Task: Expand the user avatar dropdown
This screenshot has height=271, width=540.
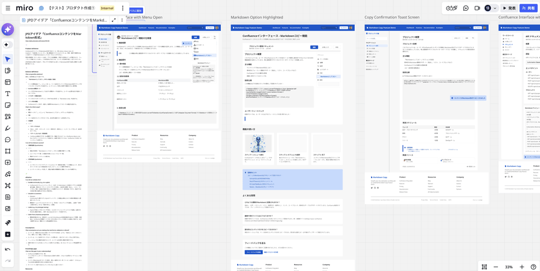Action: [x=495, y=9]
